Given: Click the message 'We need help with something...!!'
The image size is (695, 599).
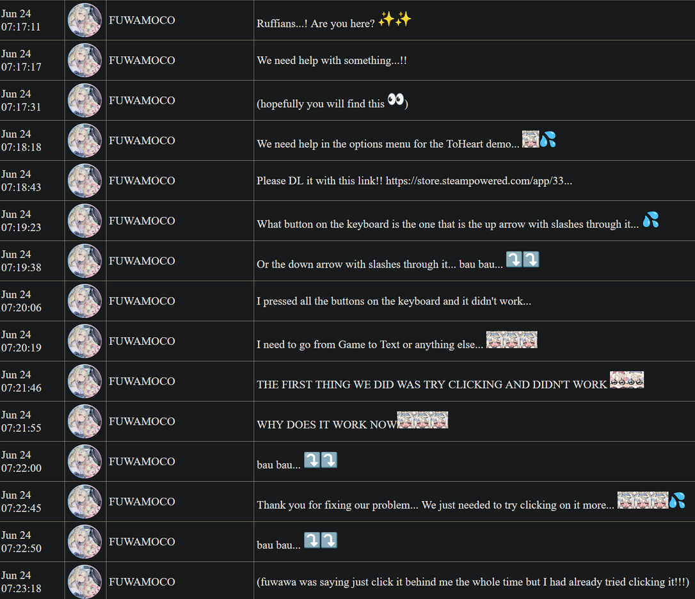Looking at the screenshot, I should 332,60.
